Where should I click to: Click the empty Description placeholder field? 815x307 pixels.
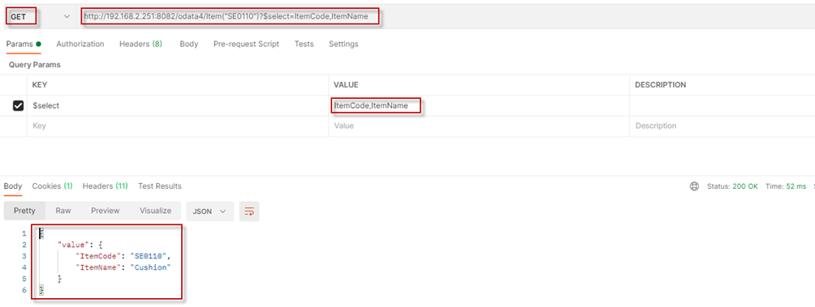pyautogui.click(x=722, y=126)
